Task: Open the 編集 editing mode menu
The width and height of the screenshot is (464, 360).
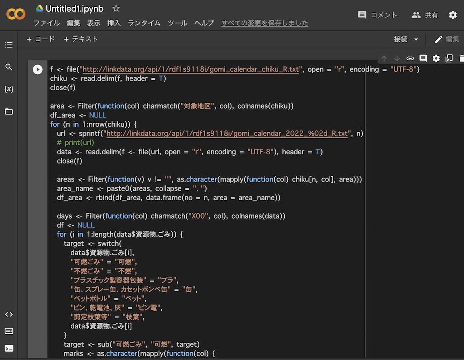Action: pos(447,39)
